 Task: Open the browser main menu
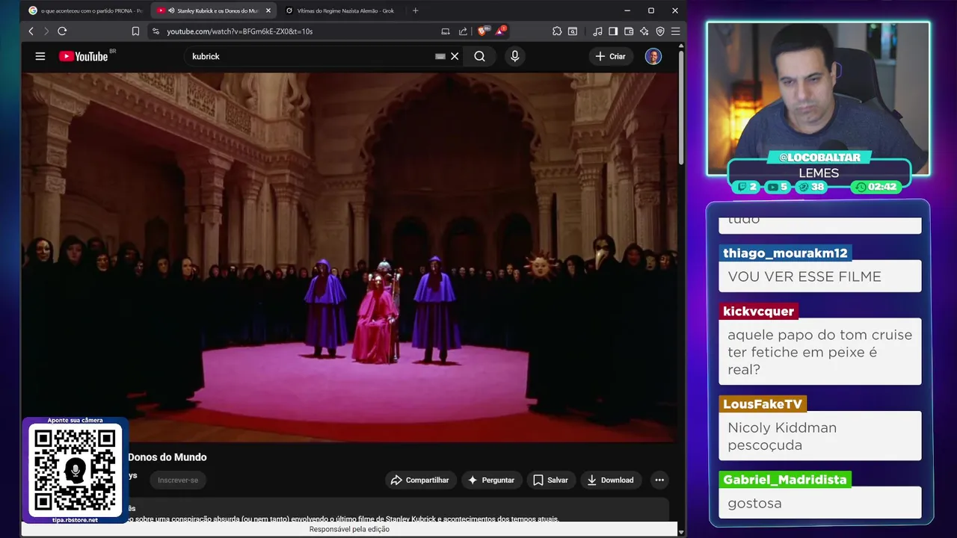675,31
